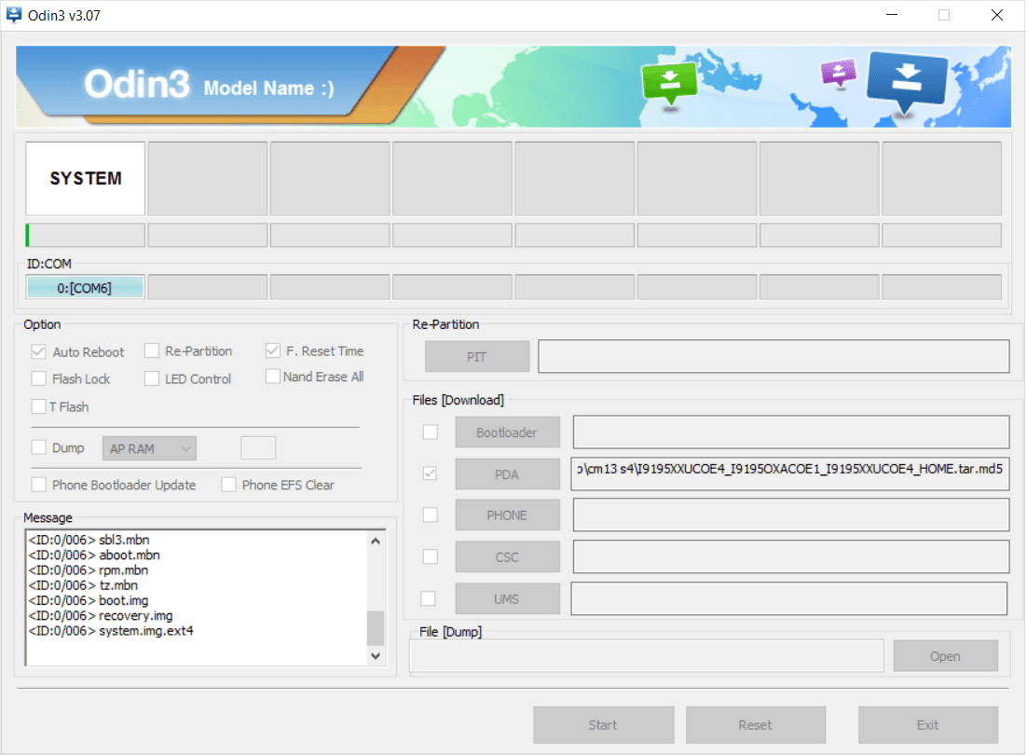Click the Message log scrollbar thumb
The height and width of the screenshot is (755, 1027).
(376, 628)
